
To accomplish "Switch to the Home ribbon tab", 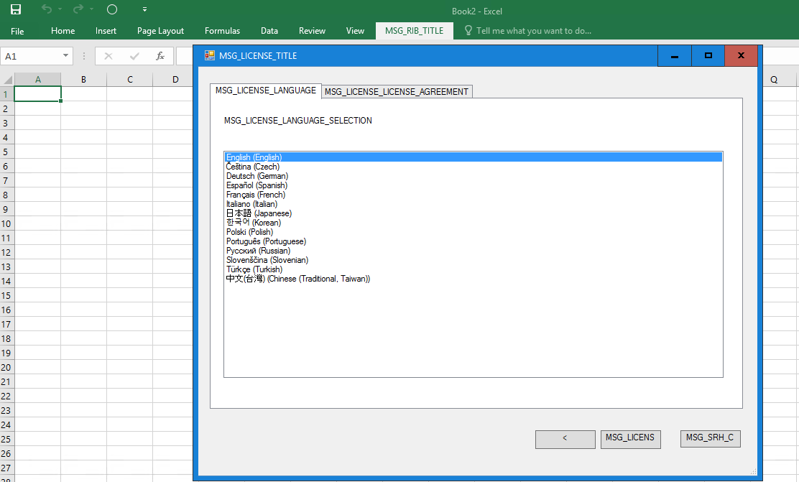I will pyautogui.click(x=63, y=31).
